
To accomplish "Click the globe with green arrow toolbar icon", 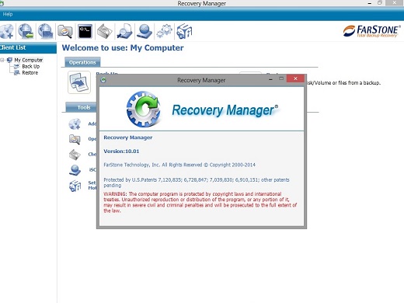I will tap(26, 31).
